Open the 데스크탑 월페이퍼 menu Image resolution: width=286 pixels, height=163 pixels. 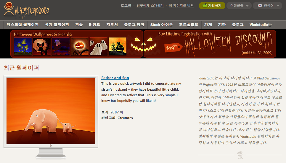click(23, 25)
